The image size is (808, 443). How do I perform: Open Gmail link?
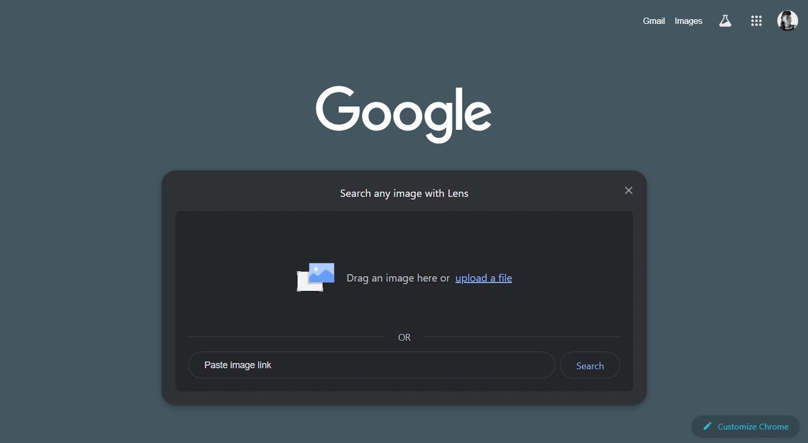653,21
